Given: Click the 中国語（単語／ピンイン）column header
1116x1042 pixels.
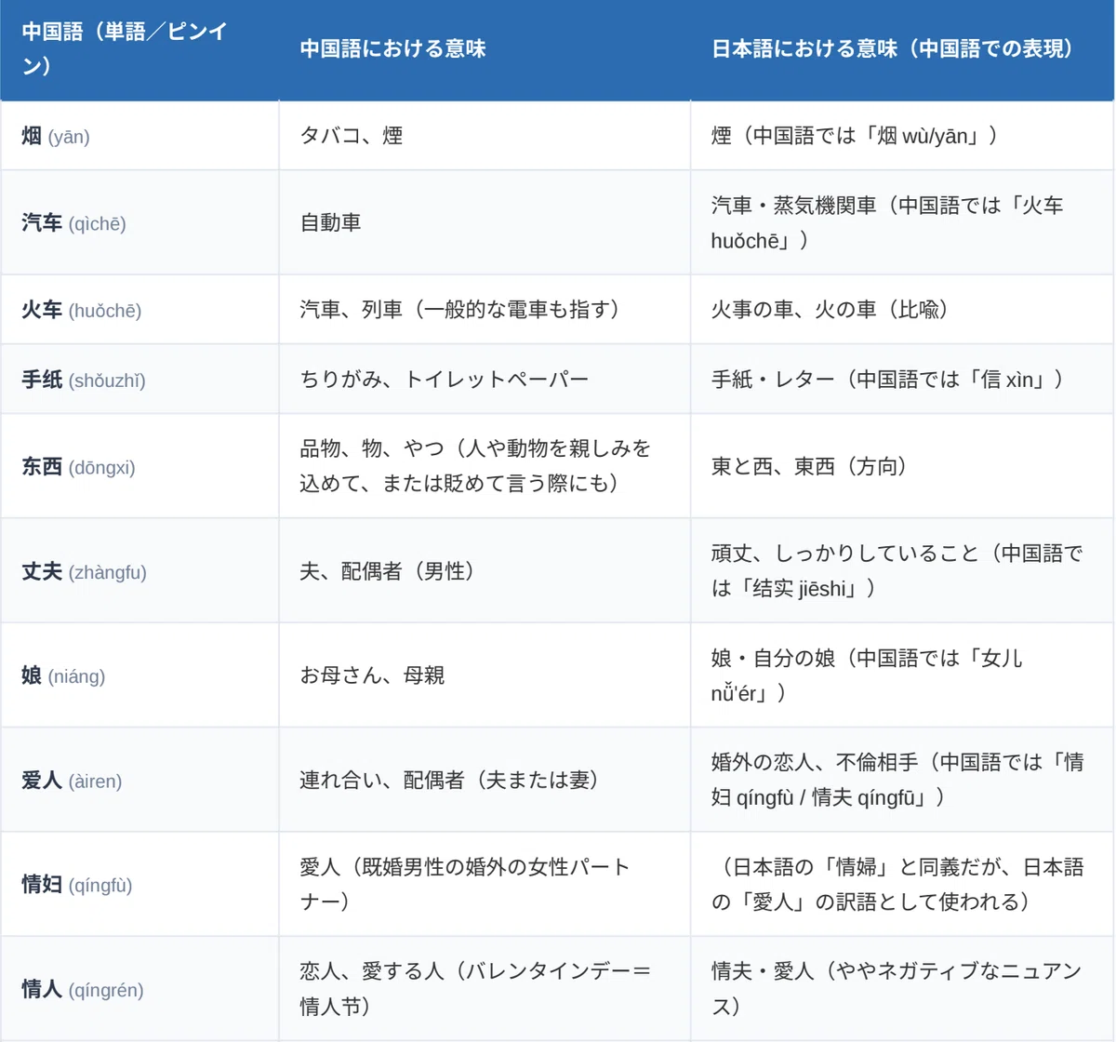Looking at the screenshot, I should (139, 49).
